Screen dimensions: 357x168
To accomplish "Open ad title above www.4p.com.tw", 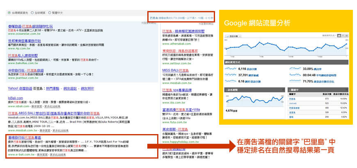I will (24, 41).
